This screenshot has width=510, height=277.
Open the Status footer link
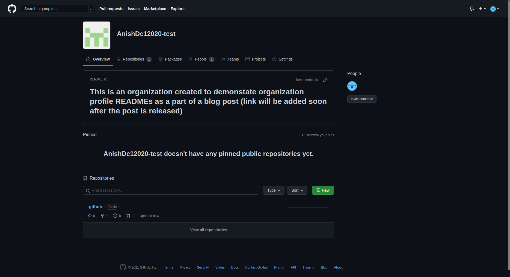(x=220, y=267)
